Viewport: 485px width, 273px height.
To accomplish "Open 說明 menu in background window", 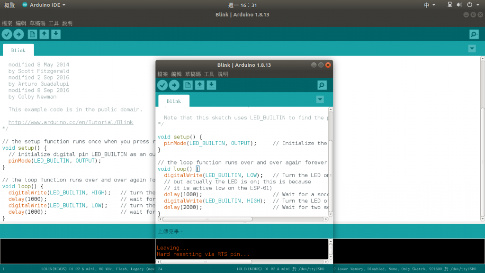I will click(67, 23).
